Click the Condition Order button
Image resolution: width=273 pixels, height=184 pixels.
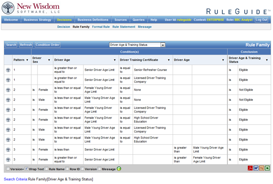tap(47, 45)
